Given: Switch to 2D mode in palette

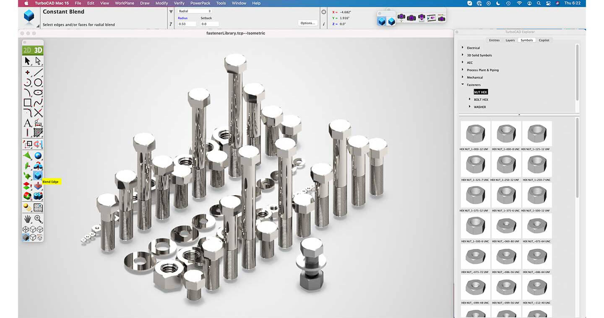Looking at the screenshot, I should click(x=28, y=50).
